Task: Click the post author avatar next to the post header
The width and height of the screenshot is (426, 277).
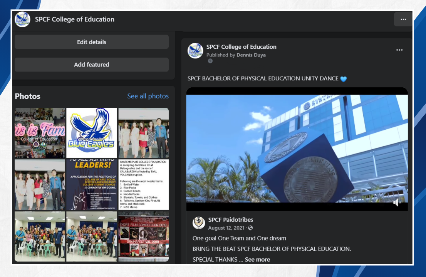Action: pyautogui.click(x=195, y=50)
